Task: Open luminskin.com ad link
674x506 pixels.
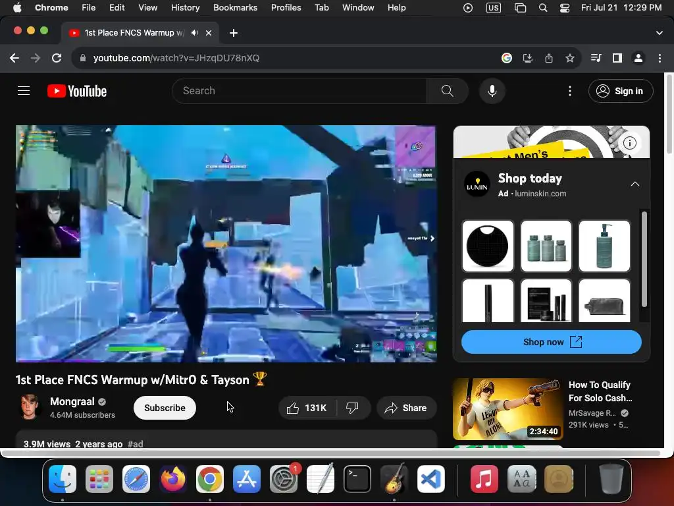Action: click(540, 194)
